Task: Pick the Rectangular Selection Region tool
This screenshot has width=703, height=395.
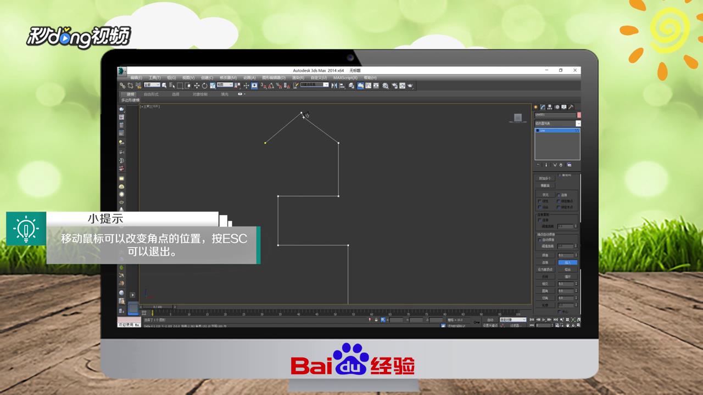Action: [180, 86]
